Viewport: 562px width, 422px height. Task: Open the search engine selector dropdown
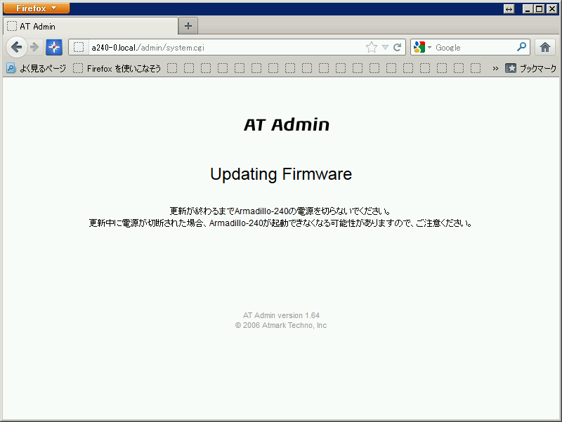coord(423,47)
